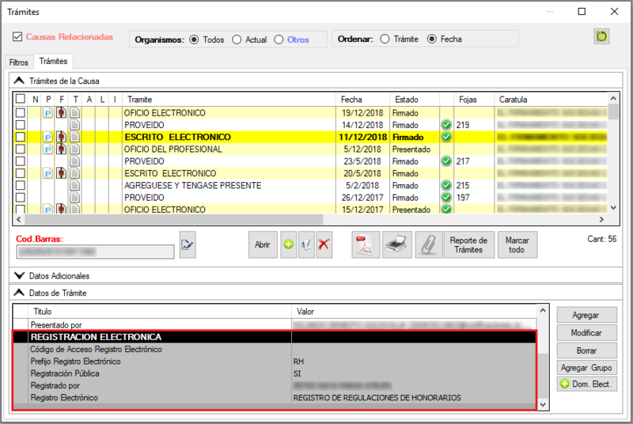
Task: Click green check icon in the 5/2/2018 row
Action: (446, 185)
